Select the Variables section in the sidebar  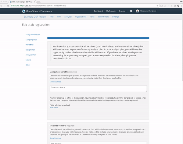click(30, 45)
